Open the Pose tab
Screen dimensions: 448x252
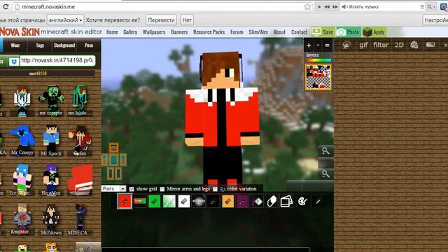[x=89, y=45]
